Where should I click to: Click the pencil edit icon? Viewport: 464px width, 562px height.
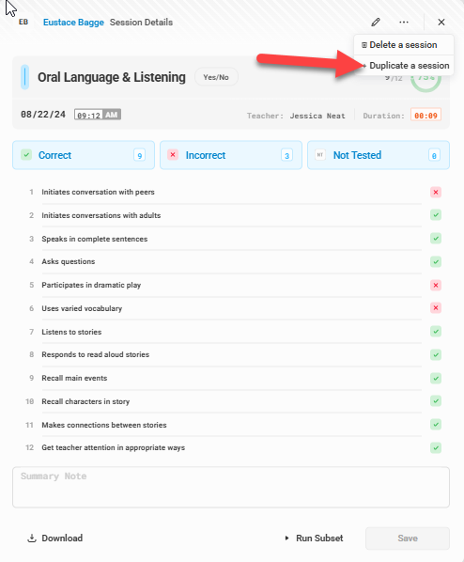coord(376,23)
